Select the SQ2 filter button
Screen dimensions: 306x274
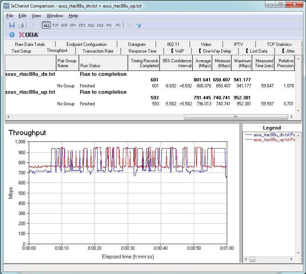pos(100,25)
